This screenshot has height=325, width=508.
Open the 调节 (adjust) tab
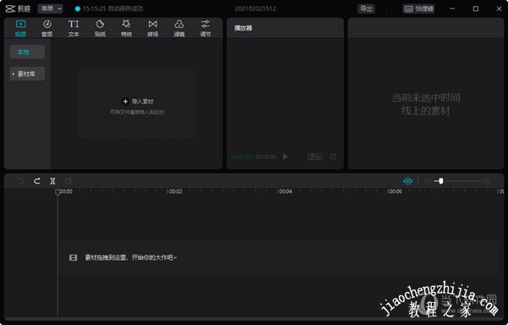click(206, 28)
